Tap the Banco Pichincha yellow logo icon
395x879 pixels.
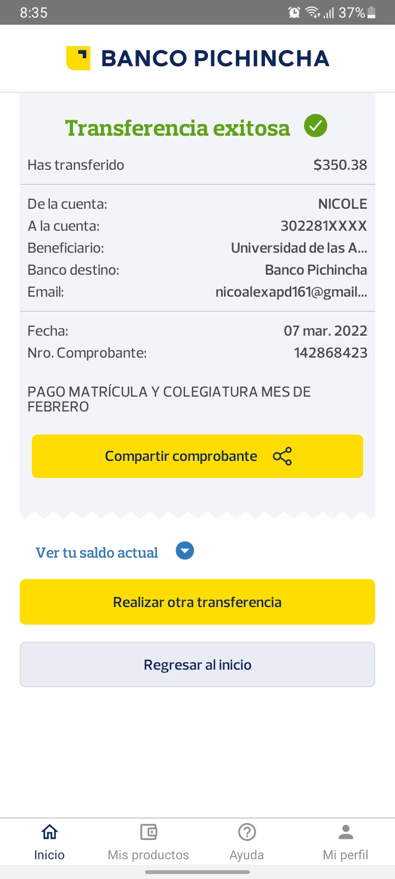click(78, 58)
